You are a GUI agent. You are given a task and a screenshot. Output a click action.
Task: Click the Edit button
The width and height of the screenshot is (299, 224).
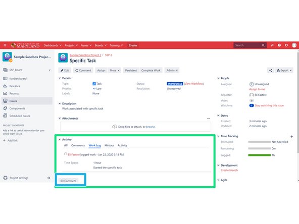pyautogui.click(x=65, y=70)
